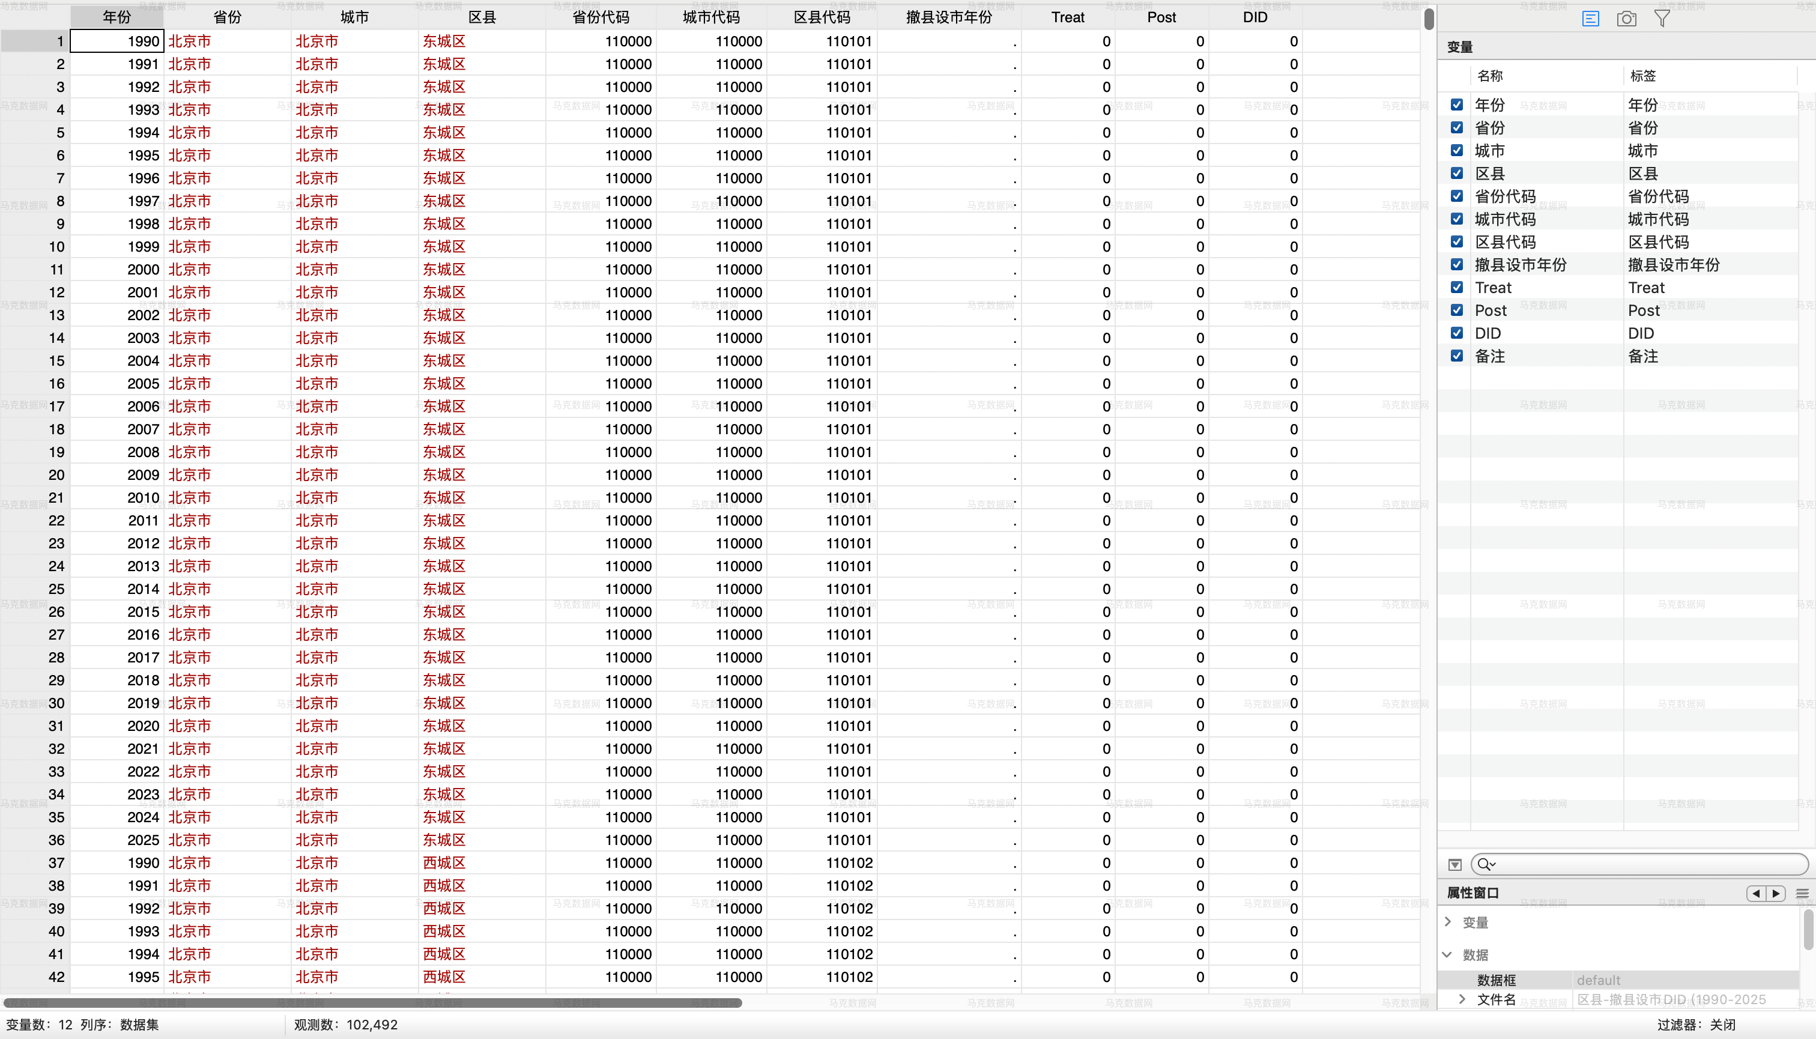Select the Treat column header
This screenshot has height=1039, width=1816.
coord(1068,17)
